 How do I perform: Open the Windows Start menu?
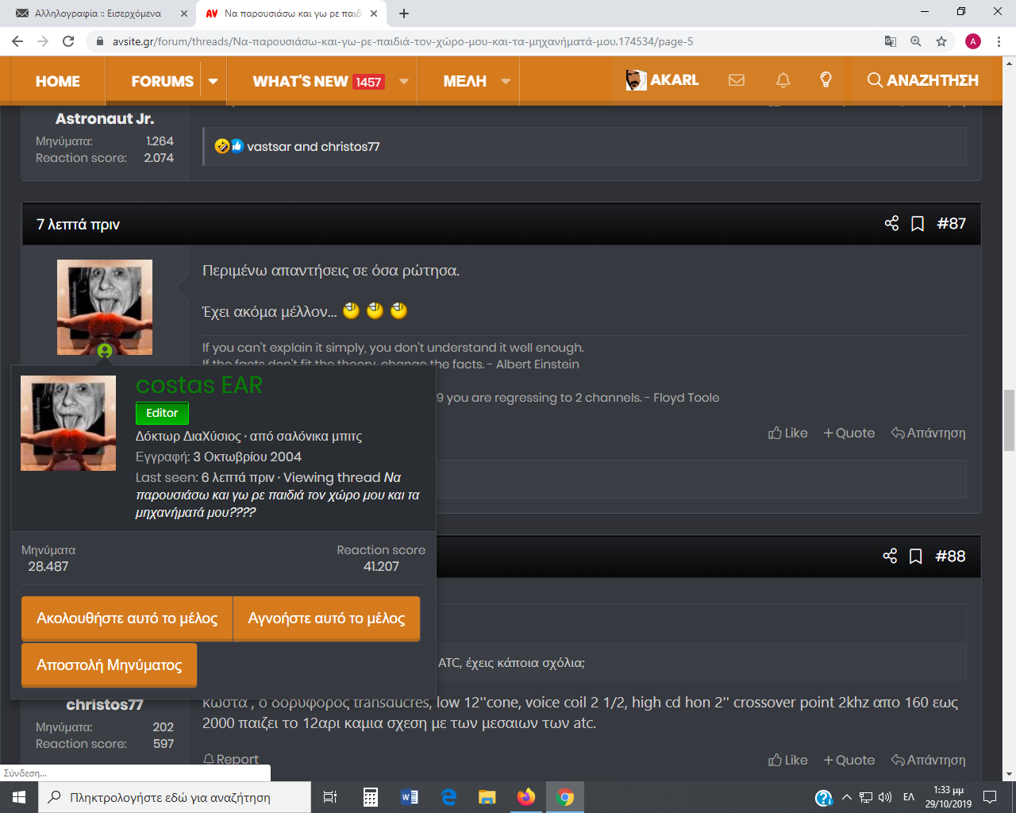(19, 797)
